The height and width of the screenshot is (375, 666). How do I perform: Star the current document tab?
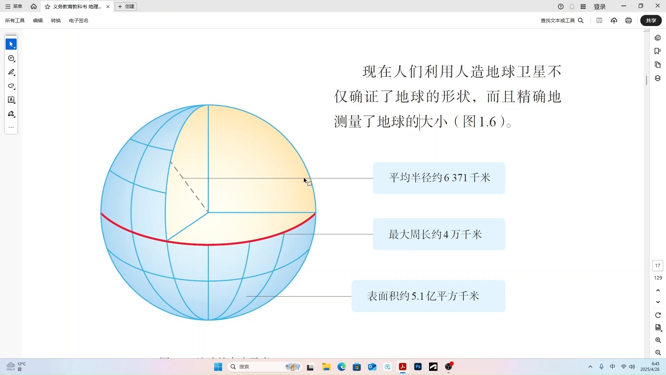click(48, 7)
